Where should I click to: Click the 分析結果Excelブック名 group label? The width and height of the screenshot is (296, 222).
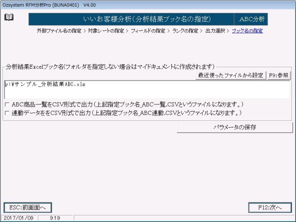tap(110, 67)
